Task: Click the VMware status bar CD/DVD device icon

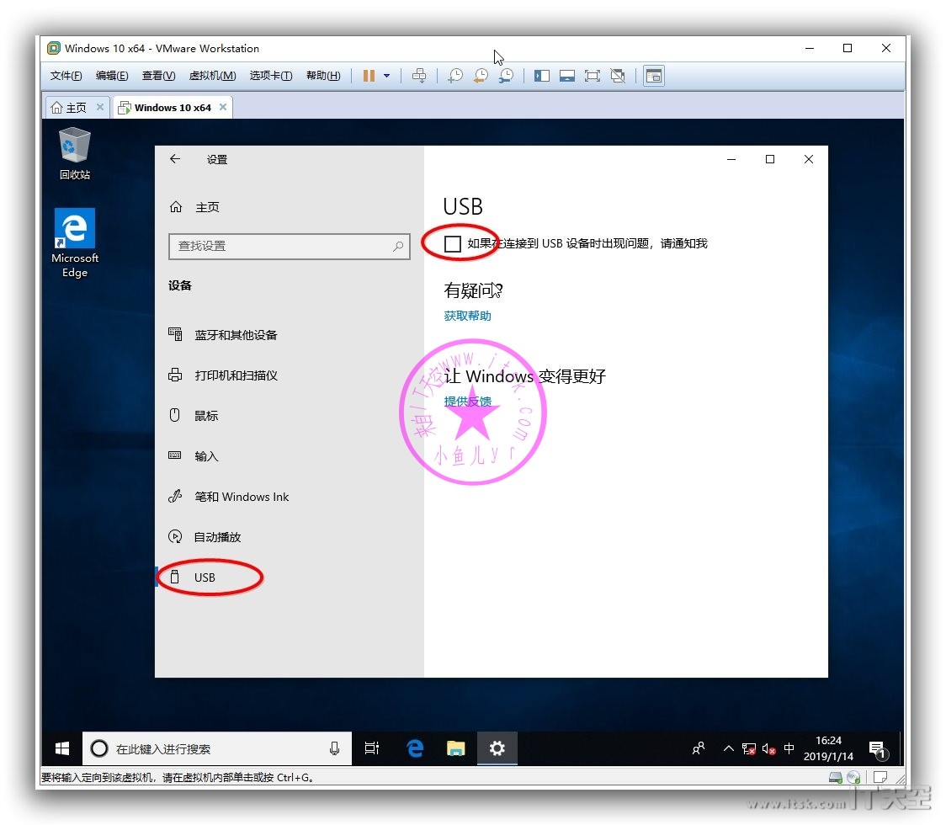Action: [853, 777]
